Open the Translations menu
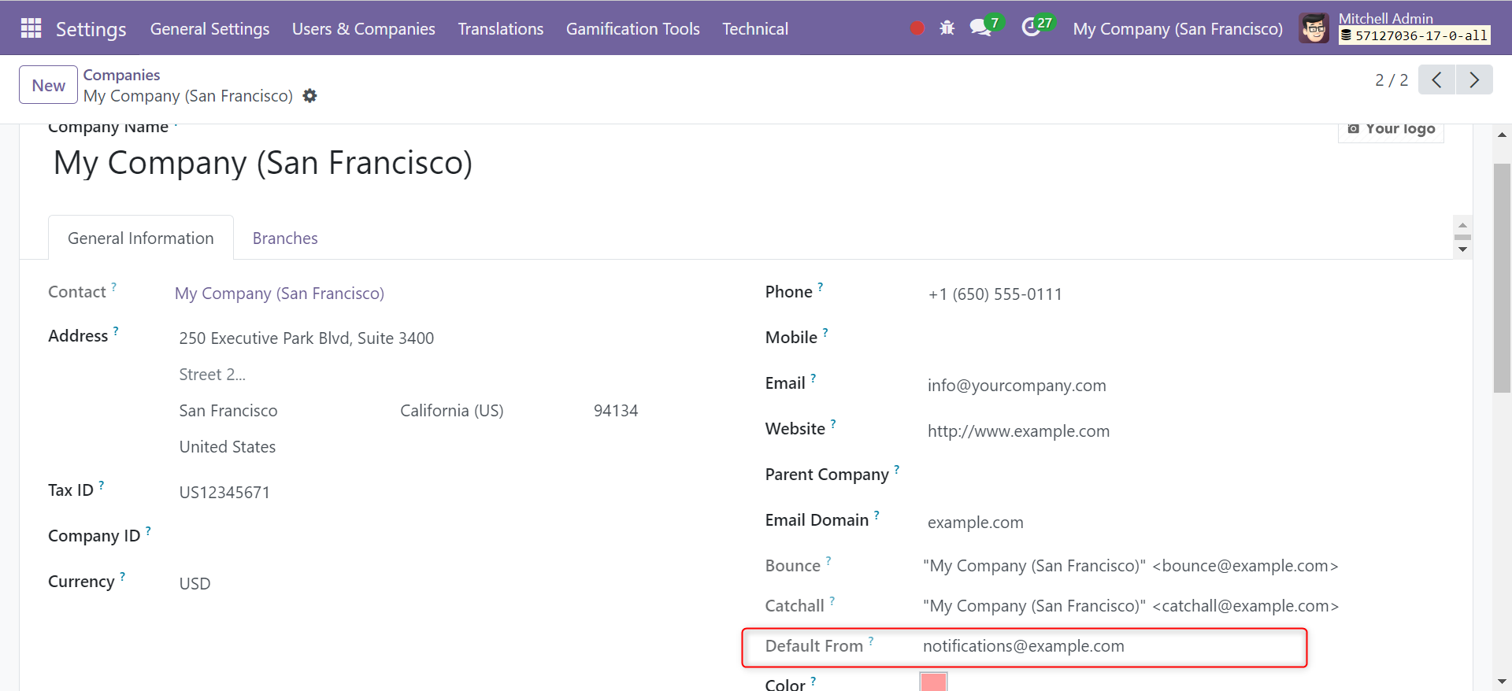The height and width of the screenshot is (691, 1512). [501, 28]
